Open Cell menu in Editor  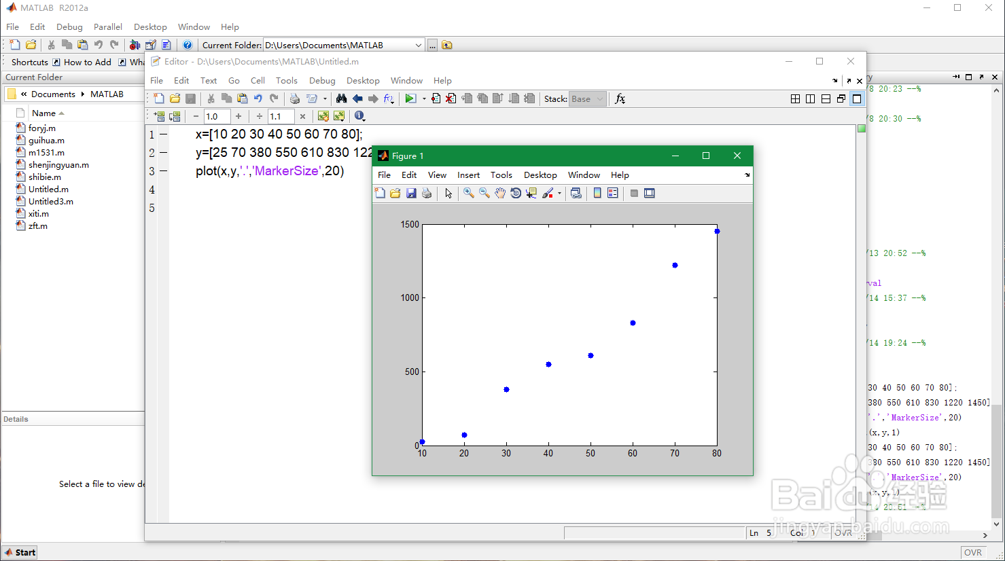click(258, 80)
